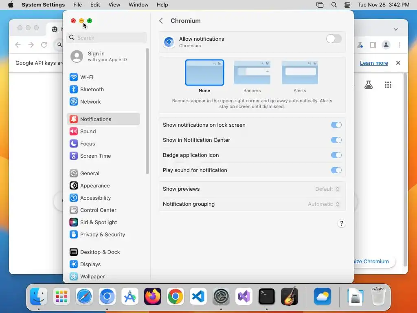Click Learn more link in Chromium
Image resolution: width=417 pixels, height=313 pixels.
click(x=374, y=63)
